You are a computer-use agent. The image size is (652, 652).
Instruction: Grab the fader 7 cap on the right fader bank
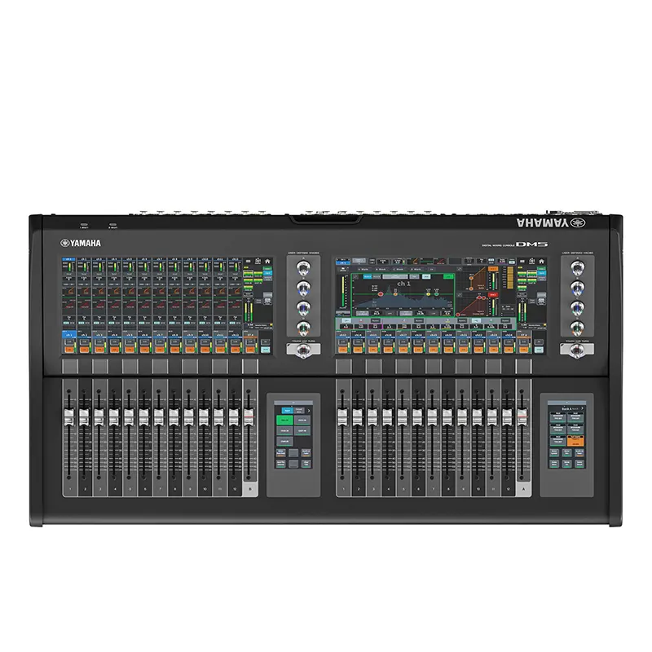tap(433, 417)
